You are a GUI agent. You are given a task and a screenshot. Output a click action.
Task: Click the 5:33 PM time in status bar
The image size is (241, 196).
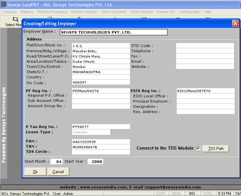[x=224, y=194]
